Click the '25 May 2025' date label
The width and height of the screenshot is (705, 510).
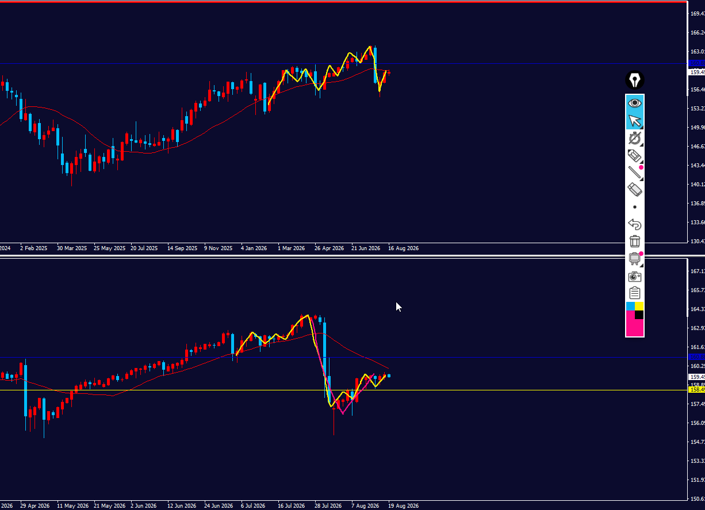[110, 248]
